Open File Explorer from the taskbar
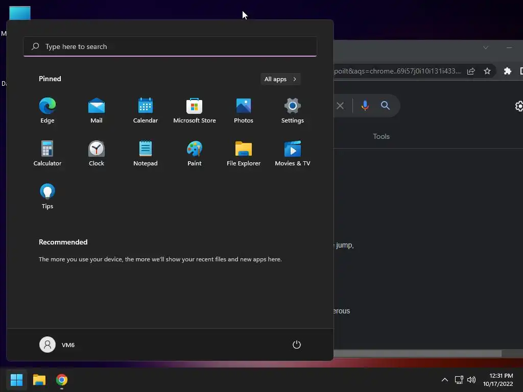Viewport: 523px width, 392px height. pos(39,380)
